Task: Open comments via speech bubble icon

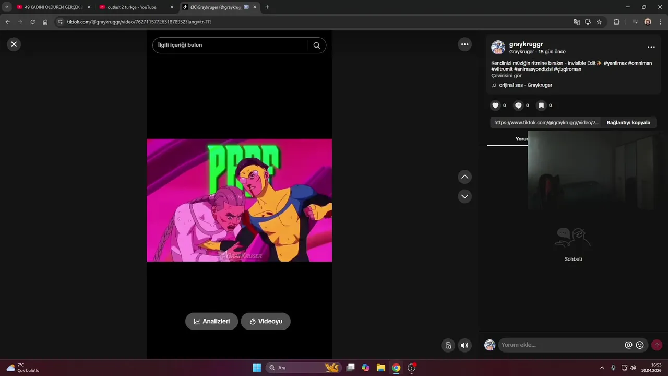Action: click(518, 105)
